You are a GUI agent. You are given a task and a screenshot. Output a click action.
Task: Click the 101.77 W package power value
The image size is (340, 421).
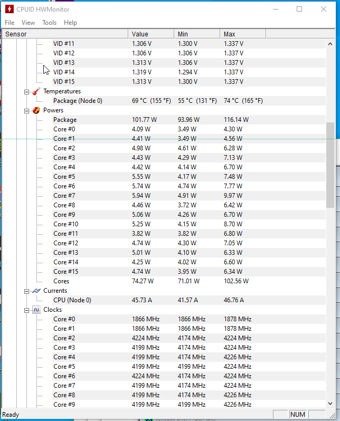point(144,120)
